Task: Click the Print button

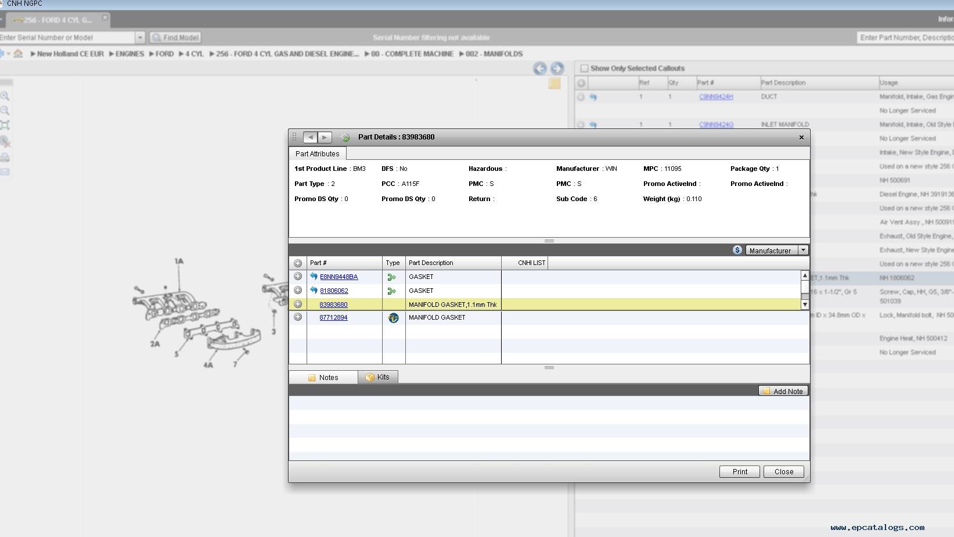Action: 739,471
